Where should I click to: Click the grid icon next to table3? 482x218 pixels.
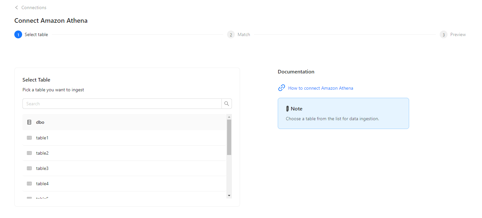point(29,168)
